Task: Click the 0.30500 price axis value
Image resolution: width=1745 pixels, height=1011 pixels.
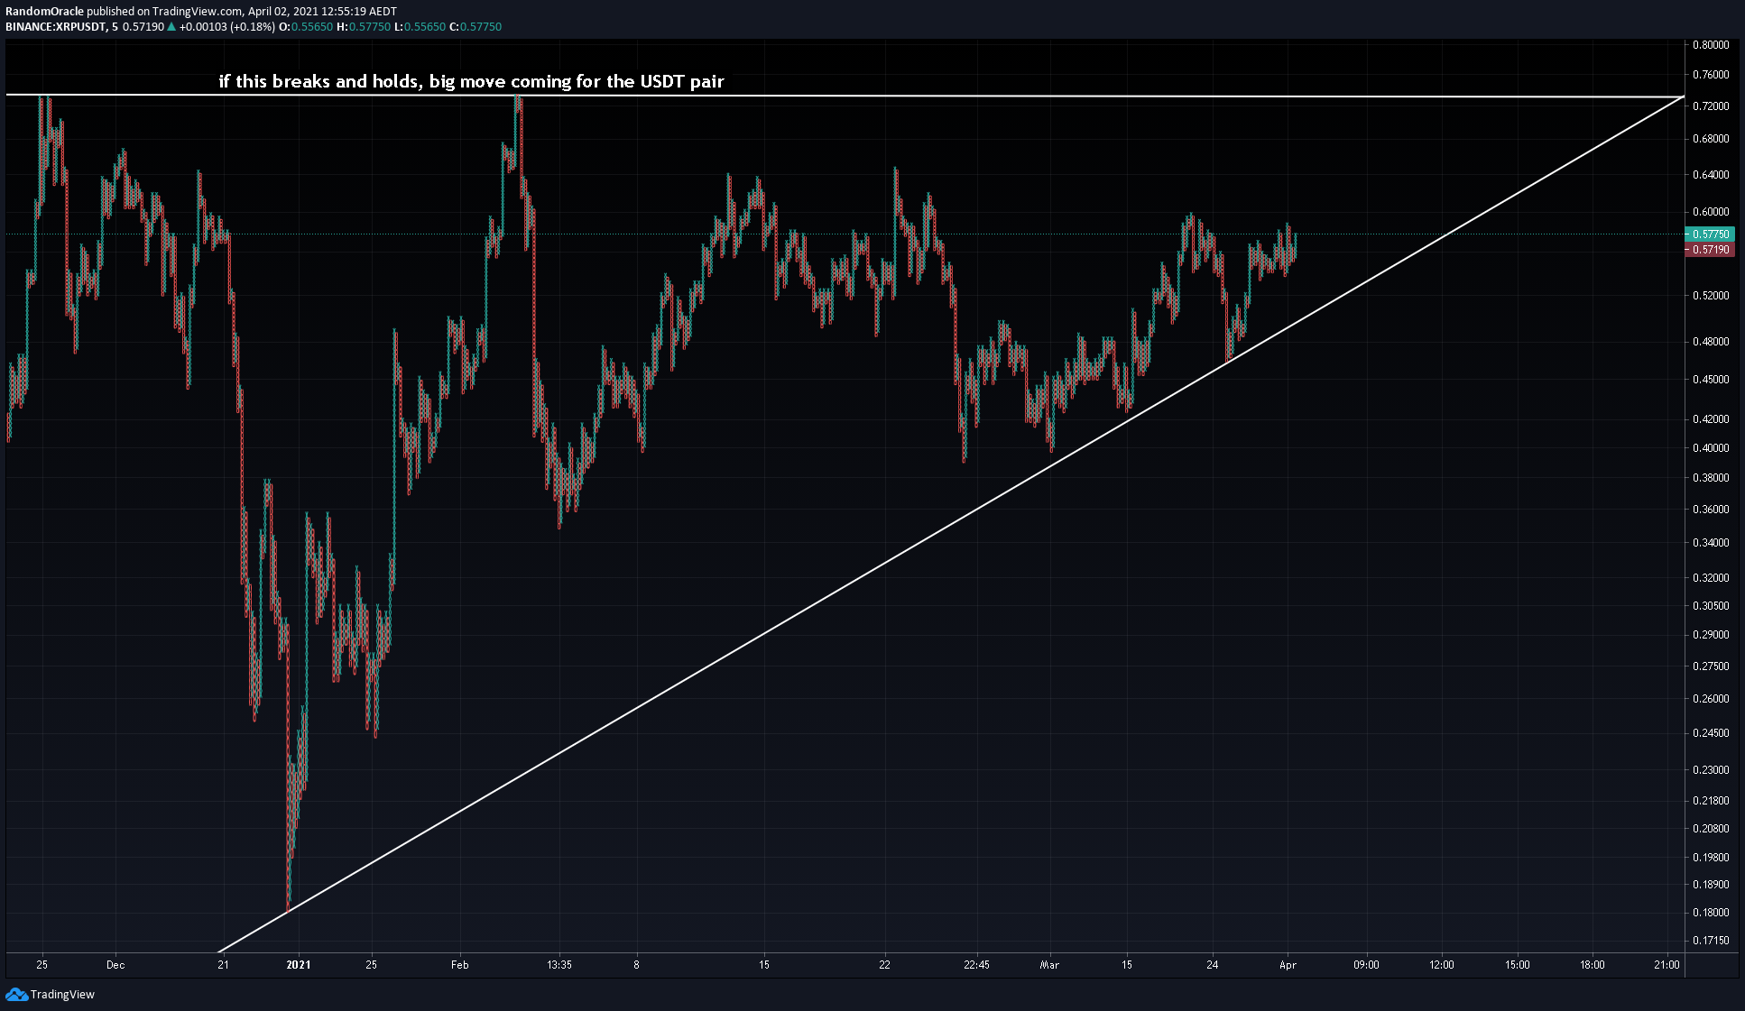Action: point(1711,605)
